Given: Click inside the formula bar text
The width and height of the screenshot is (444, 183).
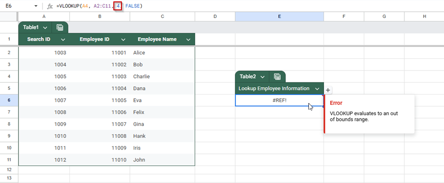Looking at the screenshot, I should (99, 6).
